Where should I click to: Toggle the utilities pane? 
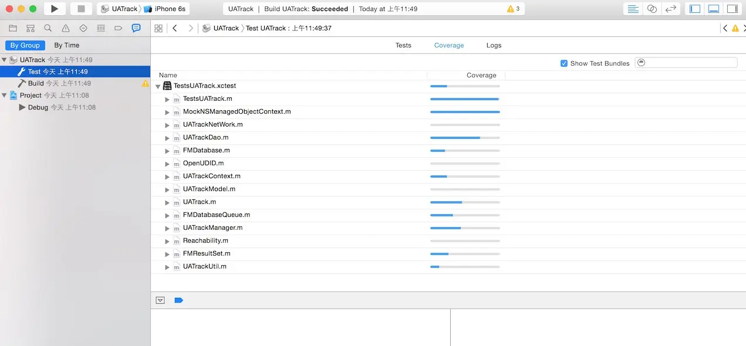point(732,9)
